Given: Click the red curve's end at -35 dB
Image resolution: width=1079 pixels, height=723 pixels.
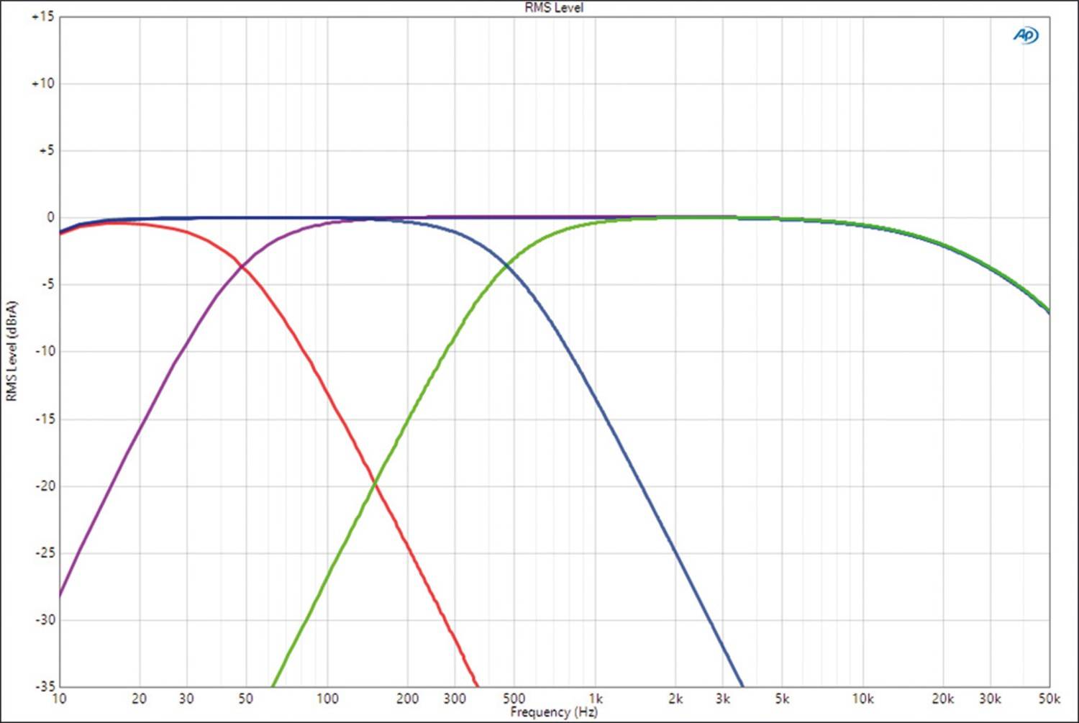Looking at the screenshot, I should click(477, 685).
